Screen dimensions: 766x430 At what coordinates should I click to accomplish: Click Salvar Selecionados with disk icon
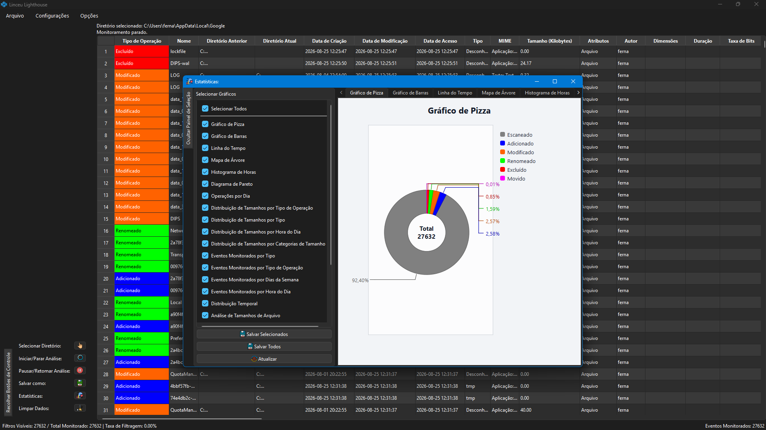coord(264,334)
